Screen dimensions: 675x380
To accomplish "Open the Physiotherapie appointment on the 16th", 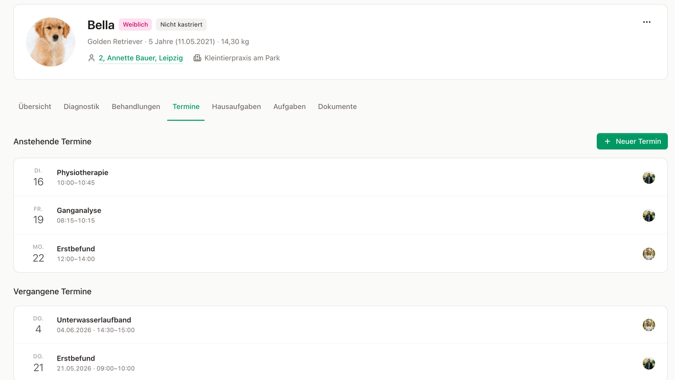I will (341, 177).
